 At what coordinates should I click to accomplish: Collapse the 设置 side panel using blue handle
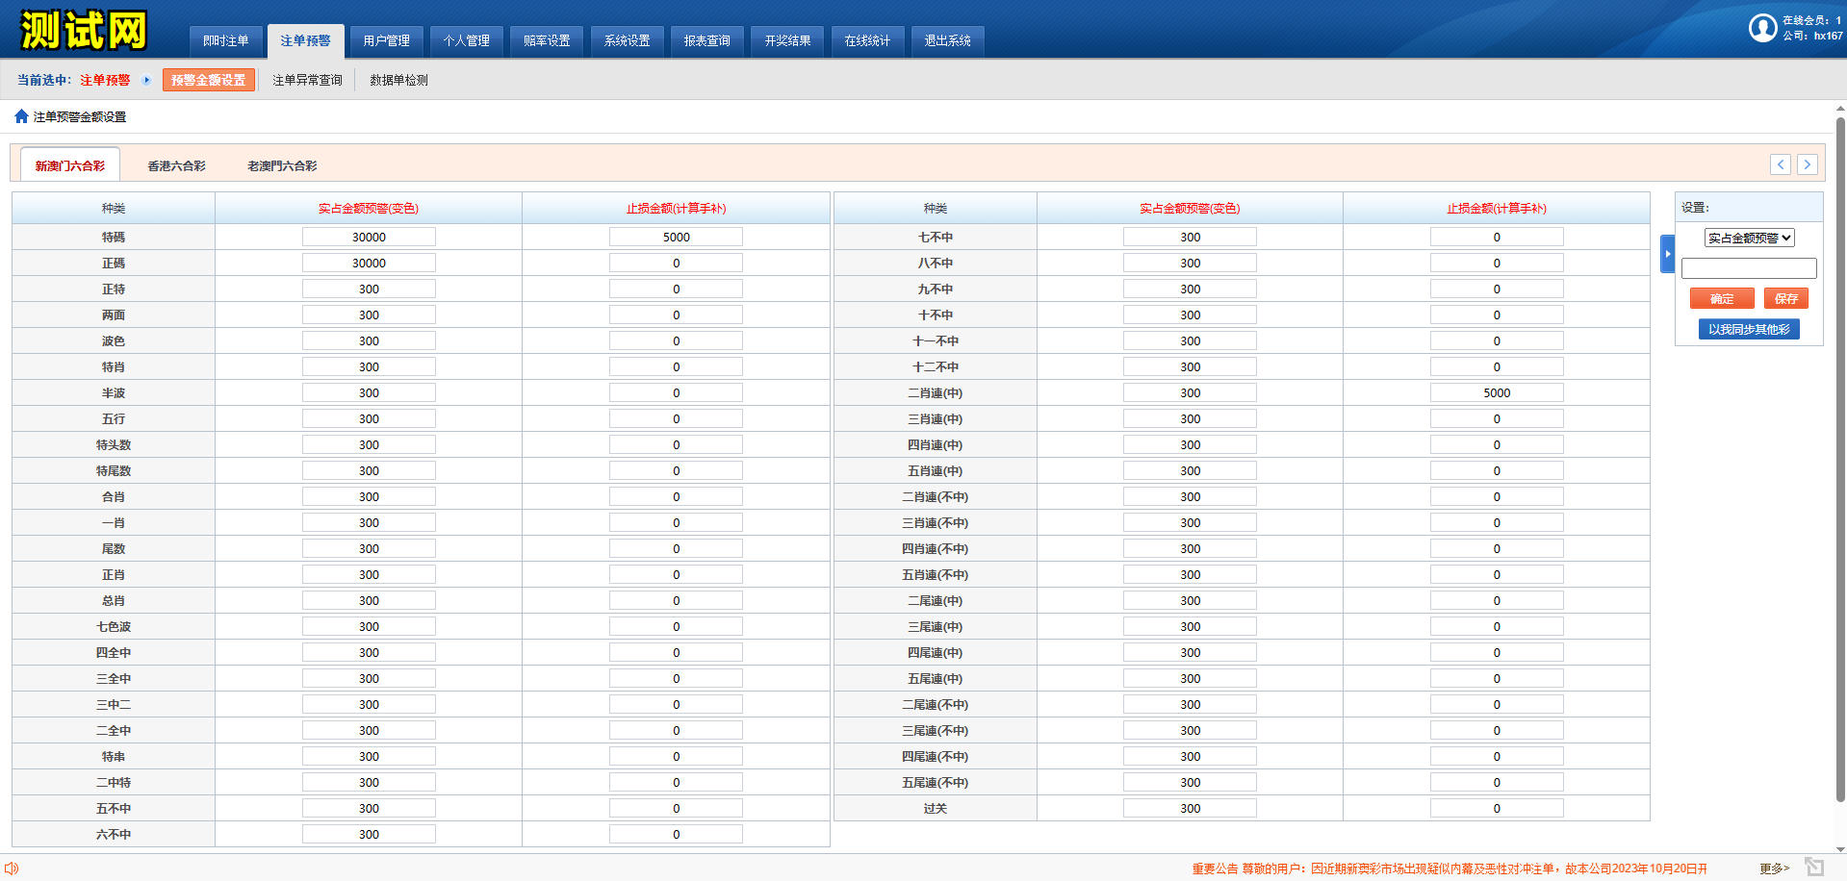point(1667,254)
